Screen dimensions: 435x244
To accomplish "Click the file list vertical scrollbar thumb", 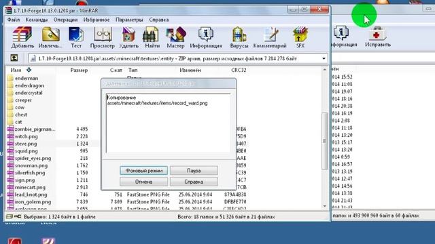I will 325,140.
